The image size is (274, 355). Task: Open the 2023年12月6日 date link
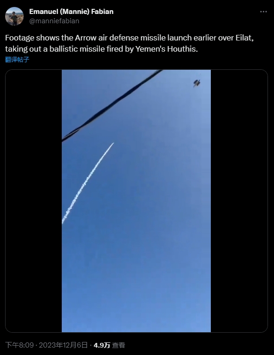[x=63, y=345]
